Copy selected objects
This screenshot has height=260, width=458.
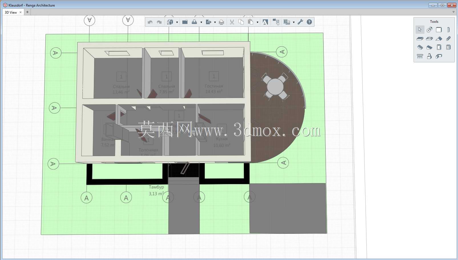click(x=241, y=22)
